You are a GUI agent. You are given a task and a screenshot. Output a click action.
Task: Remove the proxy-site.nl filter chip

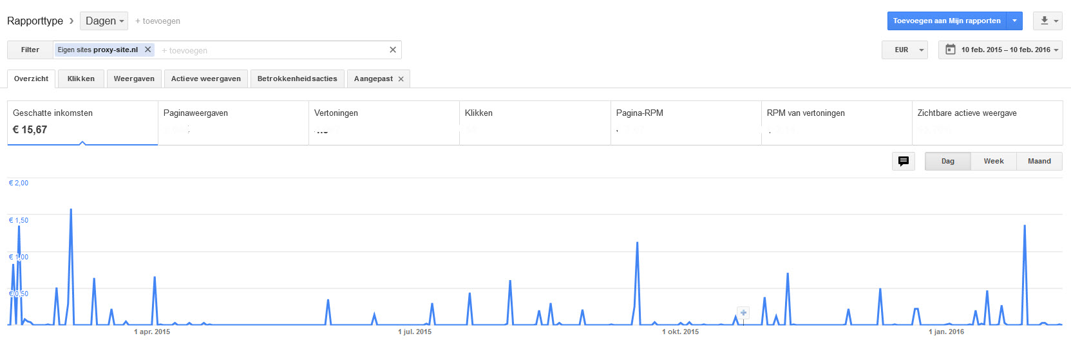[x=147, y=50]
